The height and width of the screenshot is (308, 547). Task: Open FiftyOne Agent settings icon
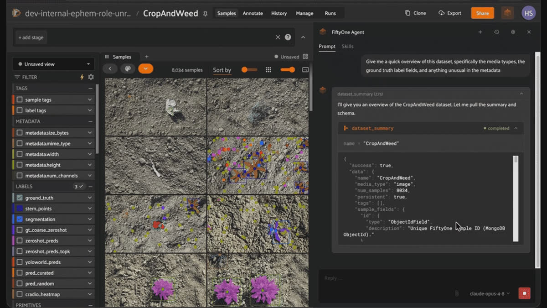click(513, 32)
